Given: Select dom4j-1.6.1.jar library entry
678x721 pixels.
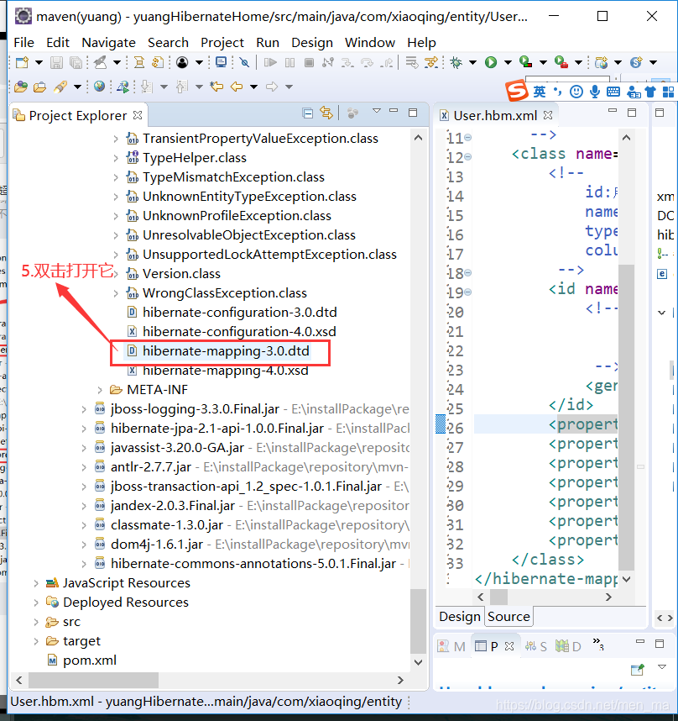Looking at the screenshot, I should tap(157, 545).
